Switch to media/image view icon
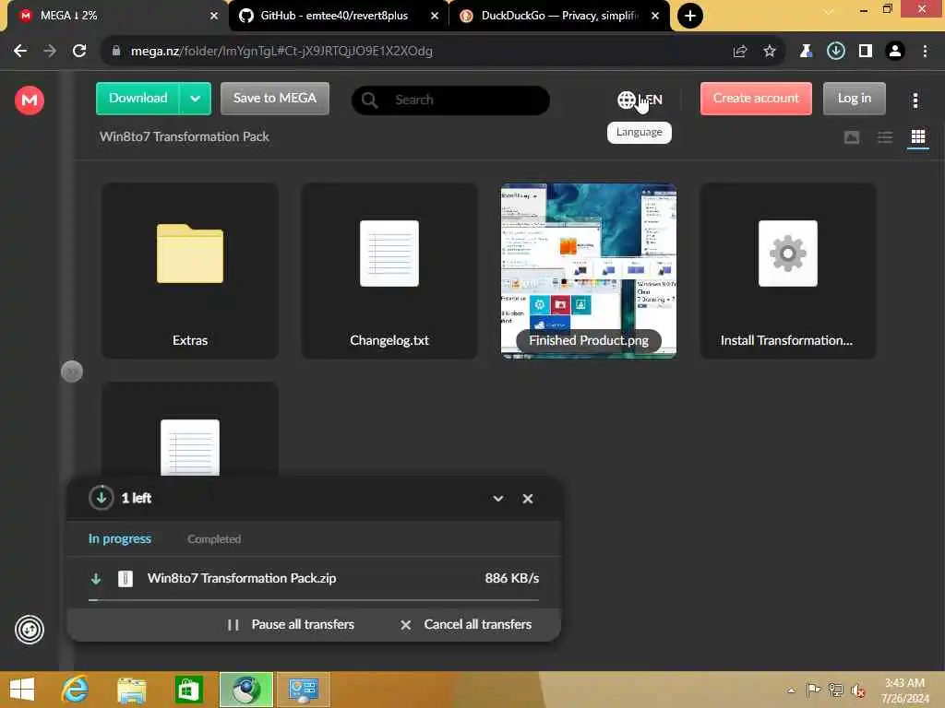 coord(852,137)
